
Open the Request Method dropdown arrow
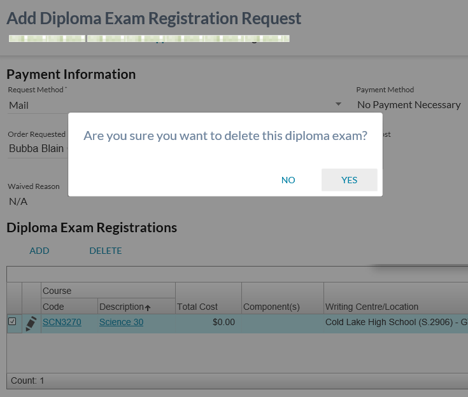point(338,105)
